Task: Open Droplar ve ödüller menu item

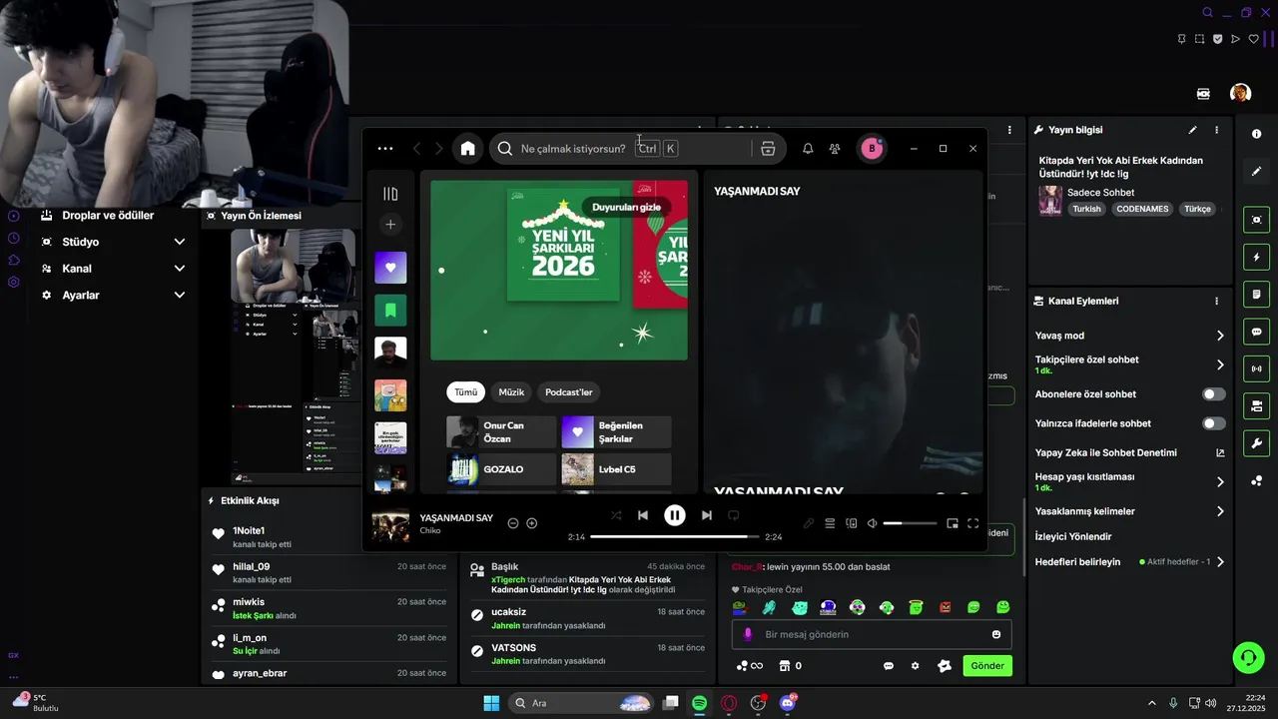Action: coord(108,216)
